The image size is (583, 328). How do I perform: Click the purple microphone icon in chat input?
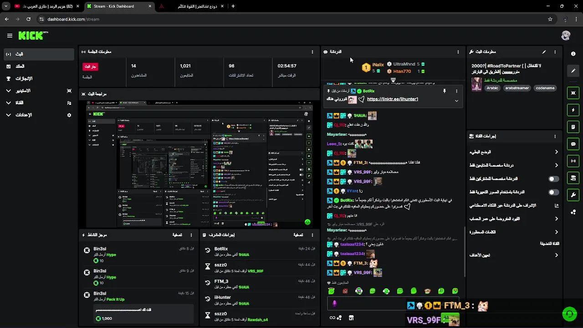[334, 303]
